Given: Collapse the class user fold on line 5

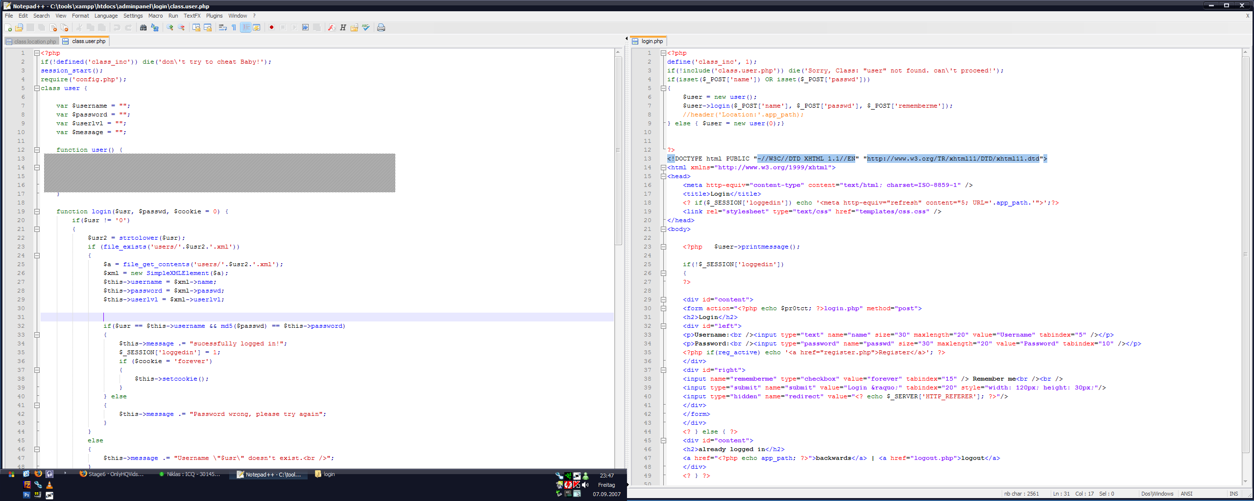Looking at the screenshot, I should [x=37, y=88].
